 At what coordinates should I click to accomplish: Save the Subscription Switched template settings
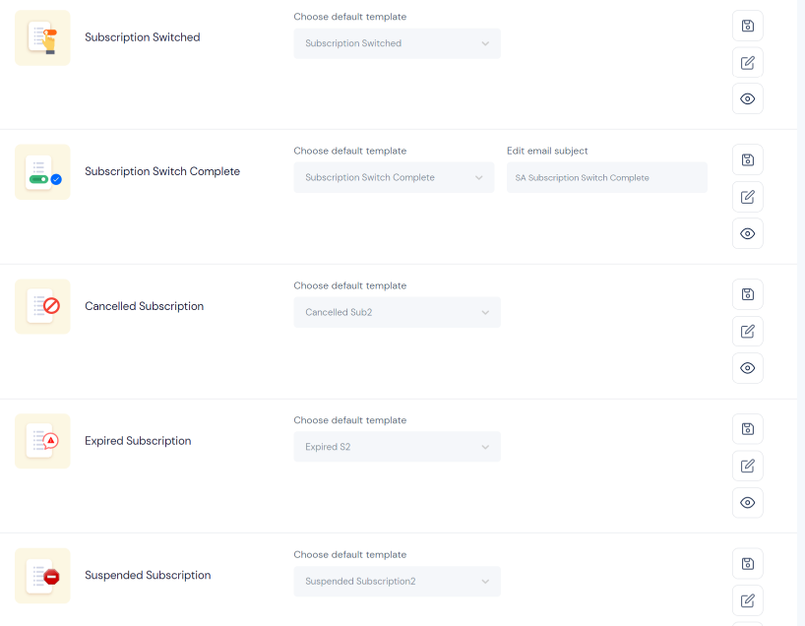pyautogui.click(x=748, y=26)
